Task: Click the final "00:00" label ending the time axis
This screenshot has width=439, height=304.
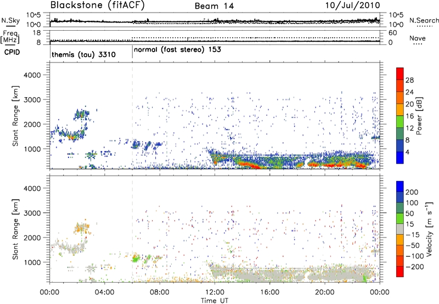Action: click(x=380, y=292)
